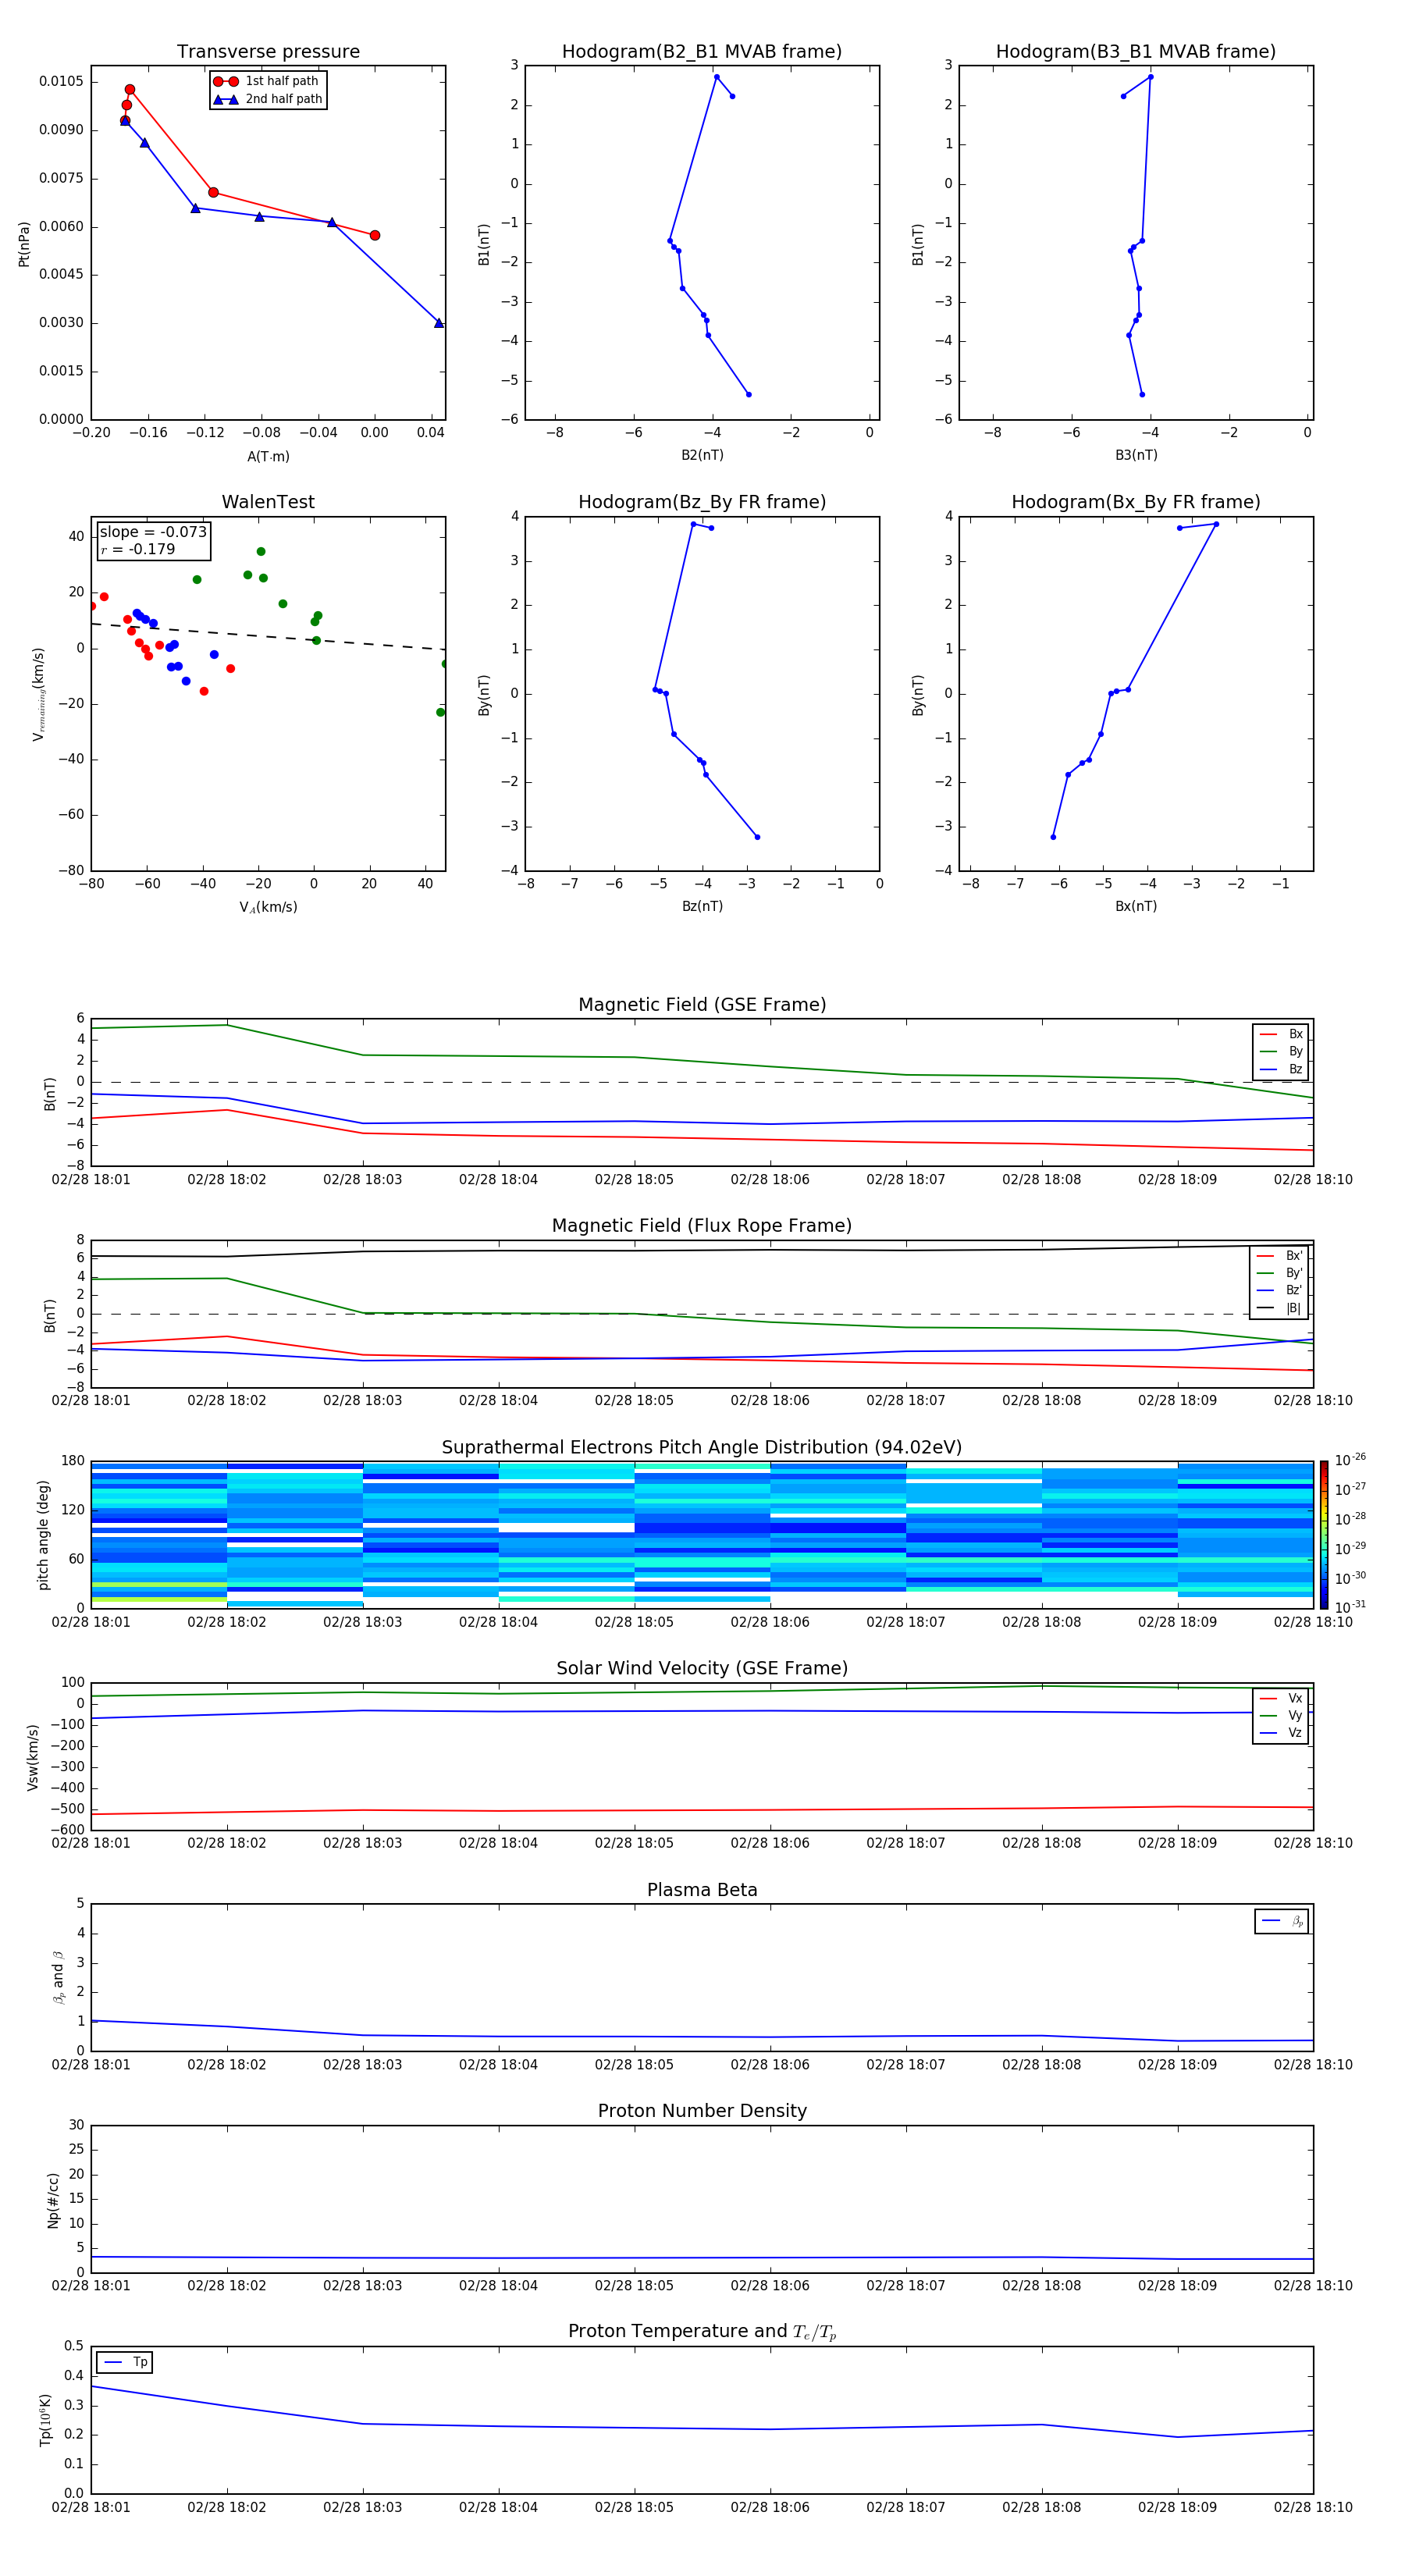
Task: Click the 'VA(km/s)' x-axis label
Action: (268, 907)
